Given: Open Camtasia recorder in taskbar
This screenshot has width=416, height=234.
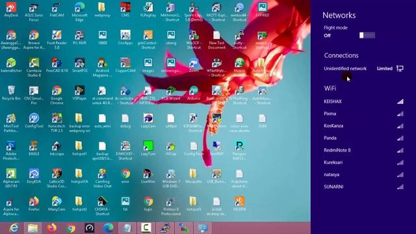Looking at the screenshot, I should click(146, 228).
